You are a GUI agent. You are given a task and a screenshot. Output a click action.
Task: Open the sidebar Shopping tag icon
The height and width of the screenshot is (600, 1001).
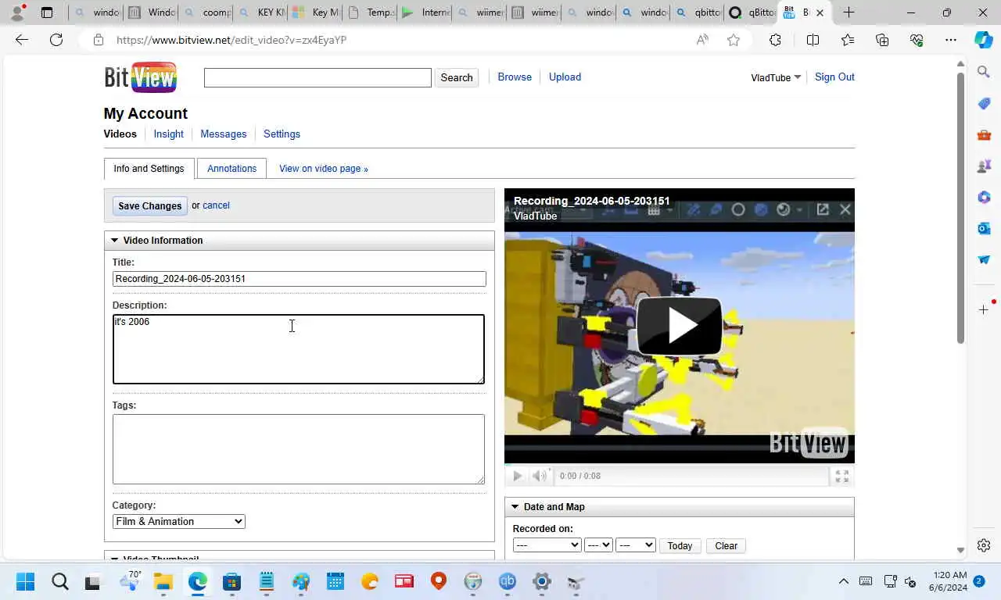pyautogui.click(x=984, y=103)
